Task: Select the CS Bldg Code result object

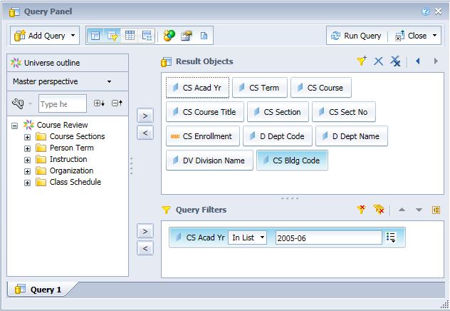Action: pos(292,160)
